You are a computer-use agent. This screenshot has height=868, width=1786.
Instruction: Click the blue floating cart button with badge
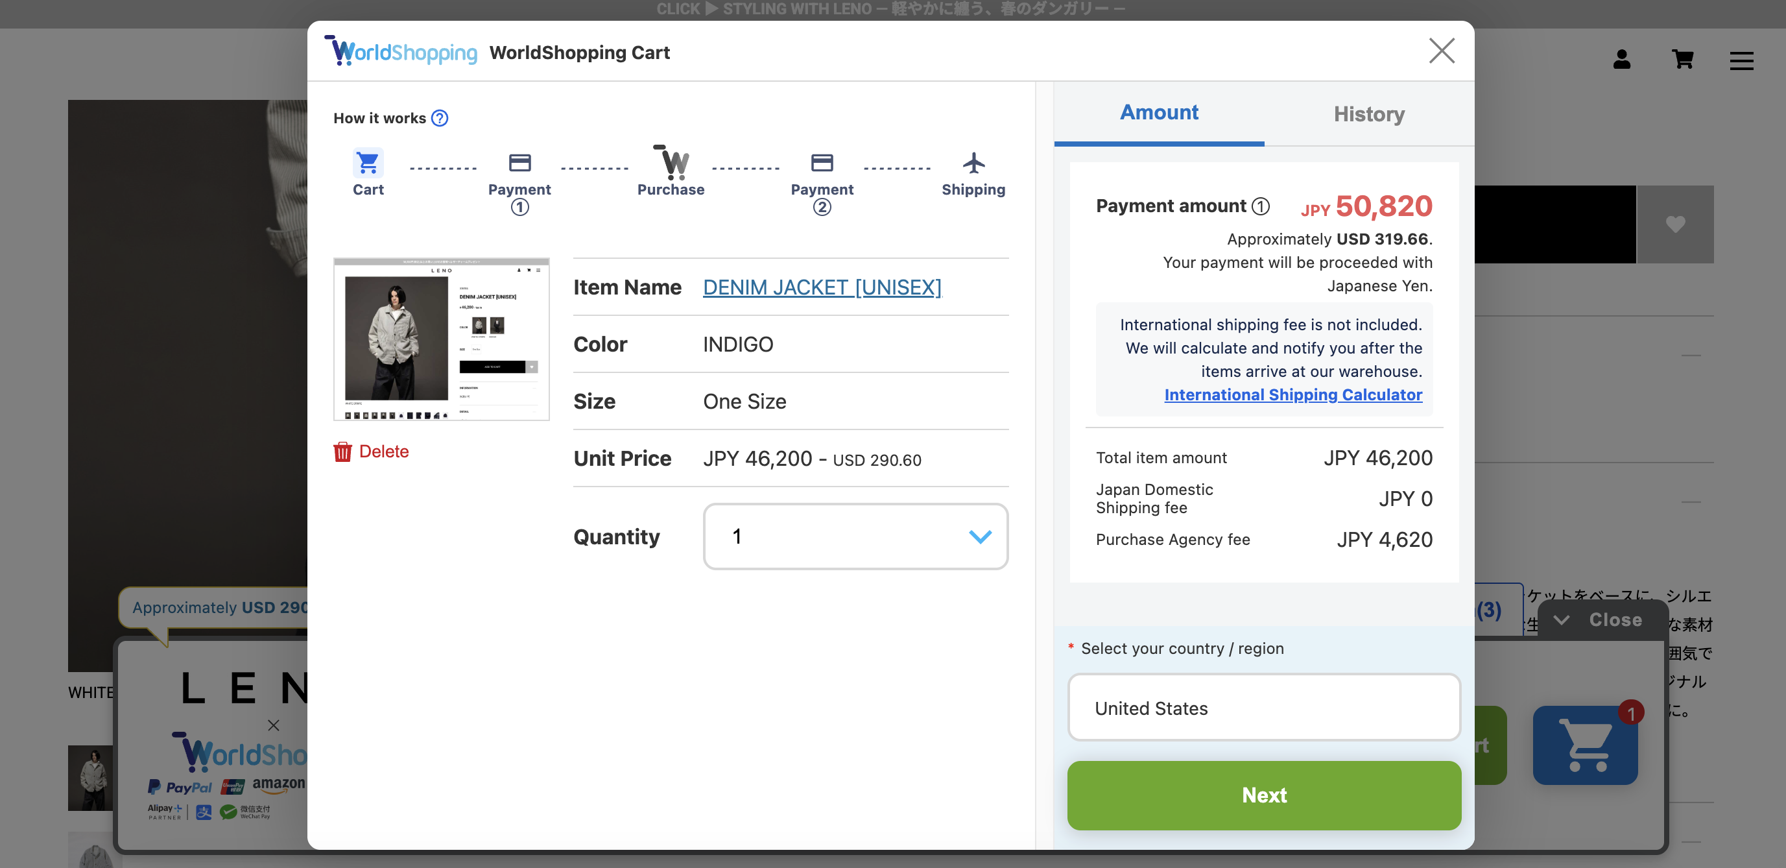tap(1585, 745)
